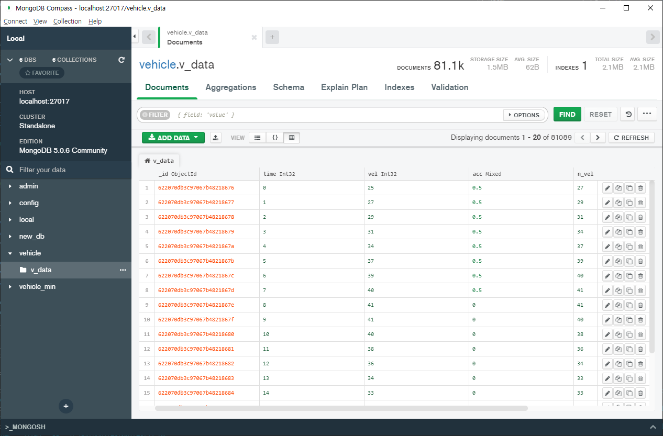
Task: Collapse the vehicle database
Action: coord(10,253)
